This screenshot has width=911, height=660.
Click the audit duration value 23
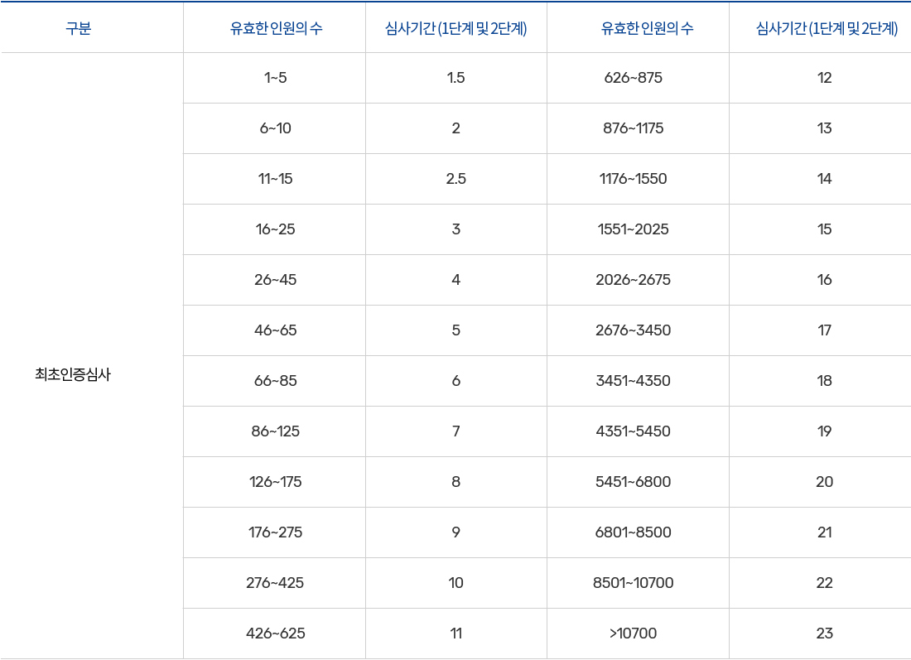[x=825, y=634]
